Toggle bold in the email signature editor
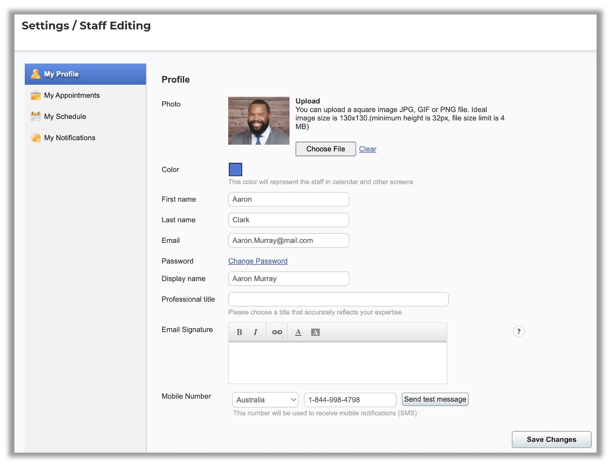Screen dimensions: 611x465 click(x=239, y=332)
